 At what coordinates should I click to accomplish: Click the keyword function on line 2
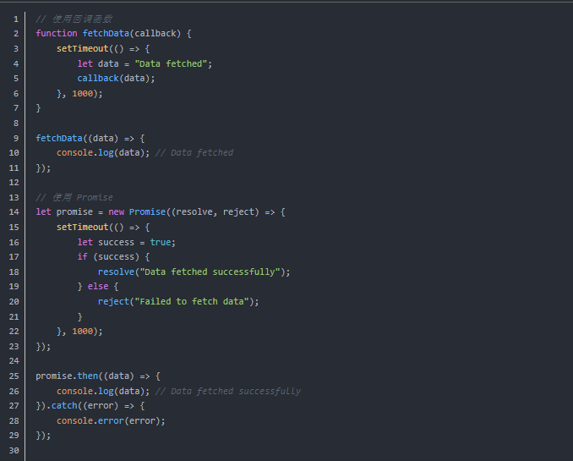pyautogui.click(x=57, y=34)
